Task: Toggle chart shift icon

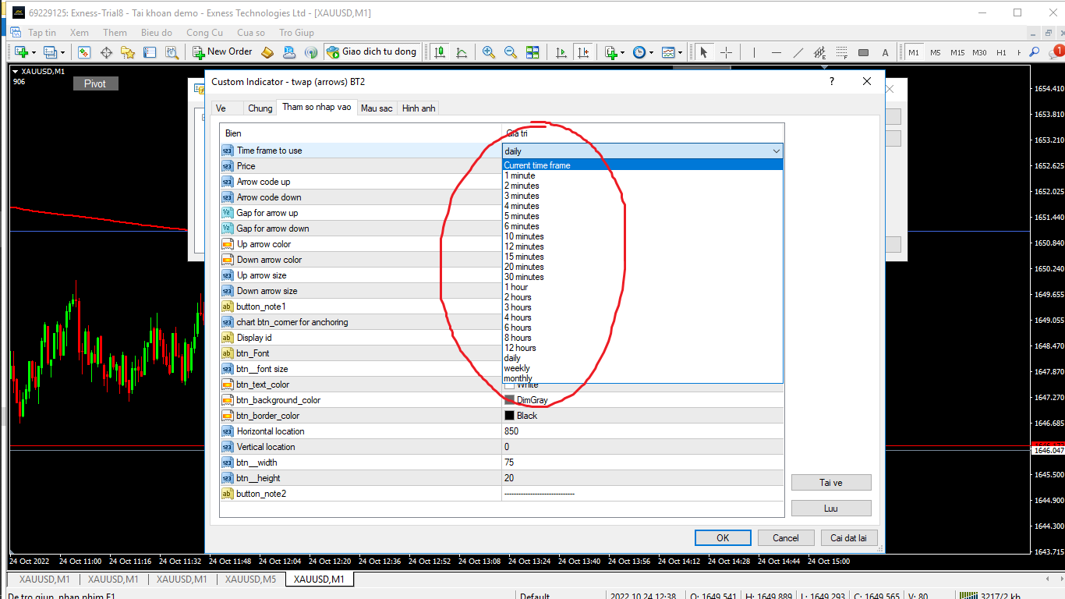Action: pyautogui.click(x=582, y=52)
